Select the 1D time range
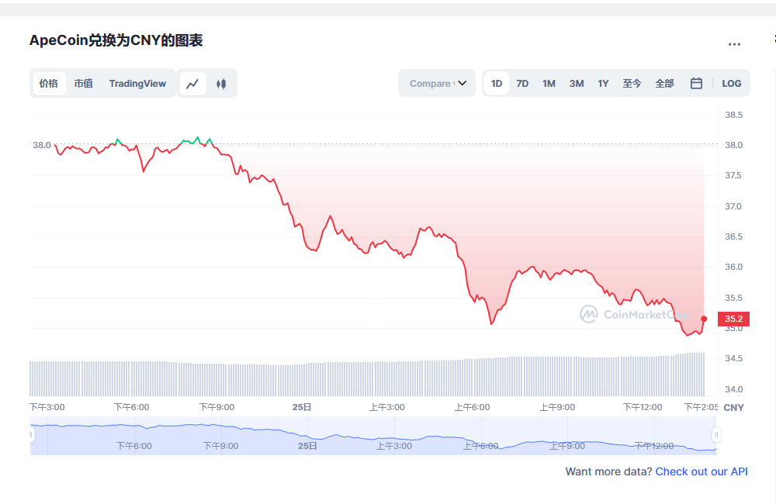The height and width of the screenshot is (504, 776). 497,84
